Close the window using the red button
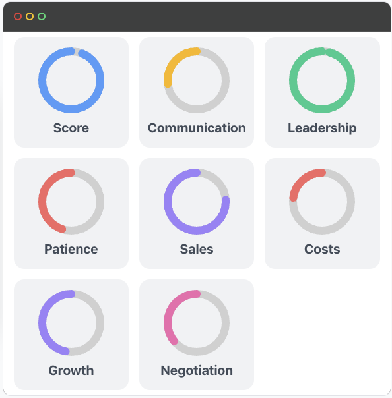 click(x=18, y=16)
